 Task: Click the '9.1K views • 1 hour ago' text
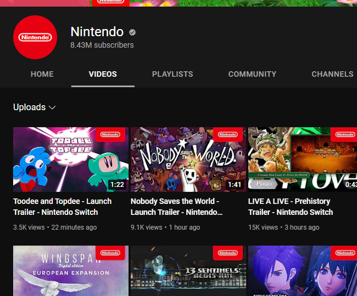(x=165, y=227)
